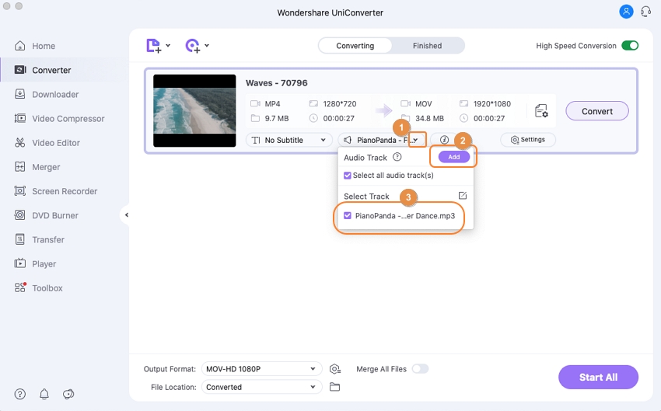
Task: Uncheck Select all audio track(s)
Action: (348, 176)
